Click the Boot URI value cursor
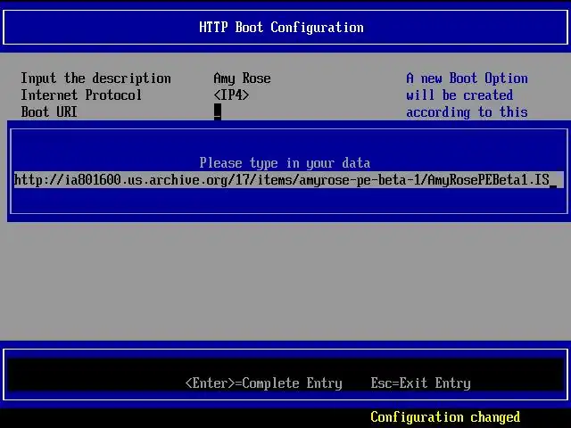This screenshot has width=571, height=428. click(x=218, y=111)
